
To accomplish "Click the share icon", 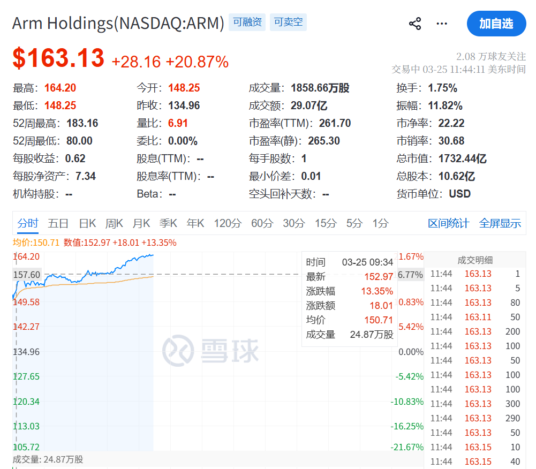I will pos(414,23).
